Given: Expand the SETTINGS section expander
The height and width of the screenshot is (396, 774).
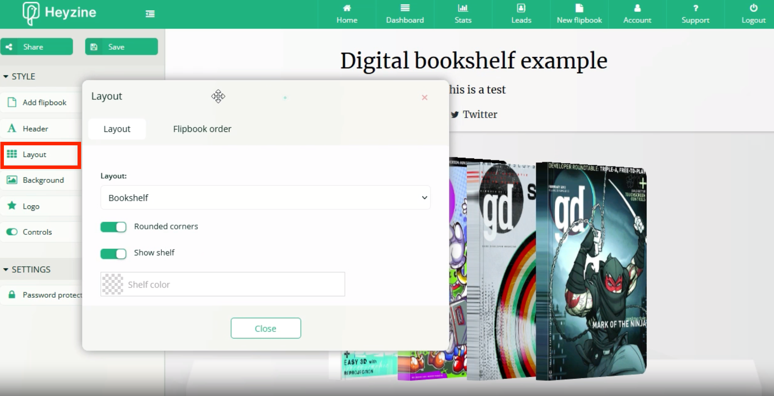Looking at the screenshot, I should (28, 269).
